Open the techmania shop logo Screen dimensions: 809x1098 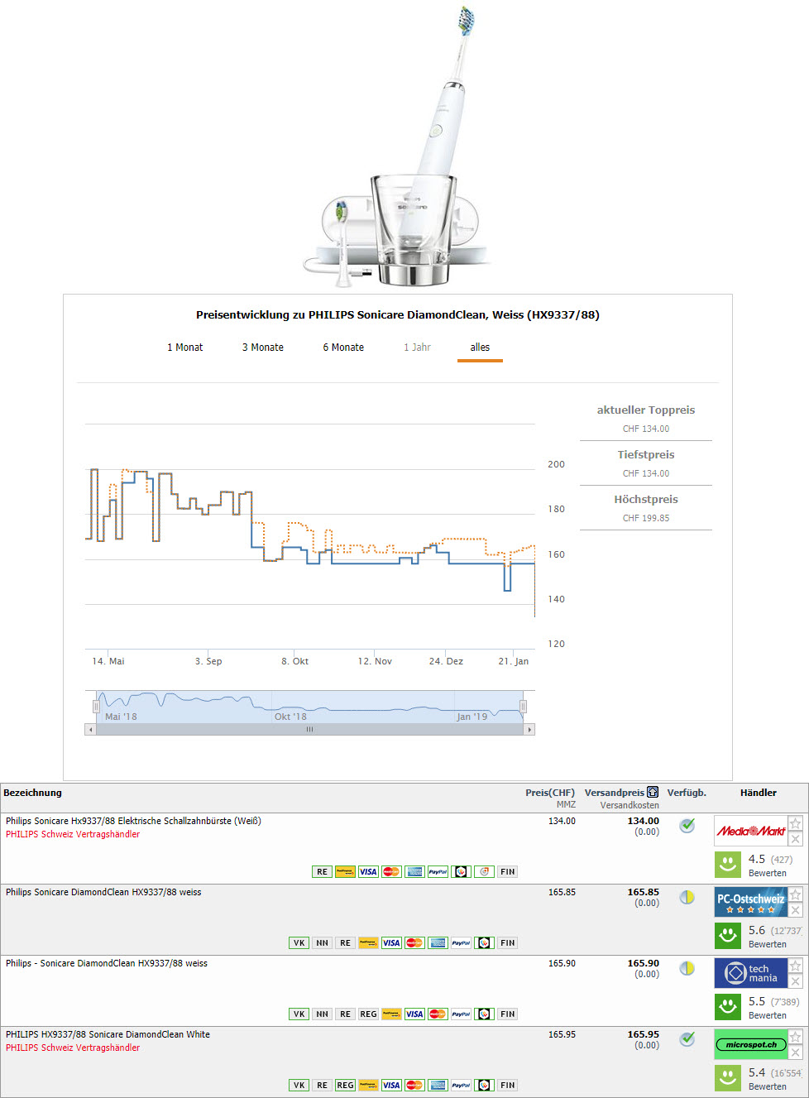point(750,973)
